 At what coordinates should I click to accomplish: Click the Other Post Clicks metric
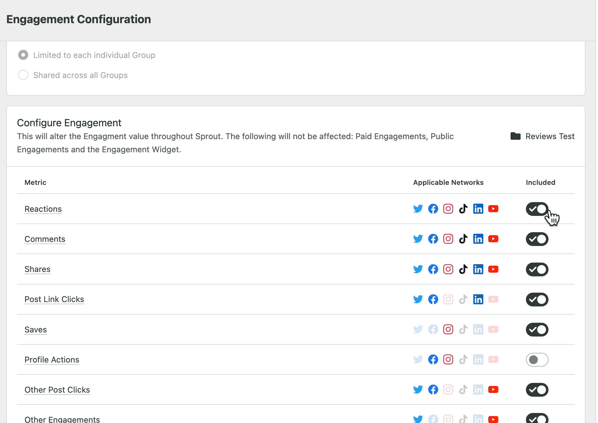57,390
